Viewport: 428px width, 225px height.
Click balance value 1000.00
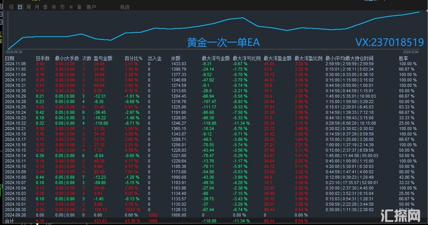click(178, 215)
